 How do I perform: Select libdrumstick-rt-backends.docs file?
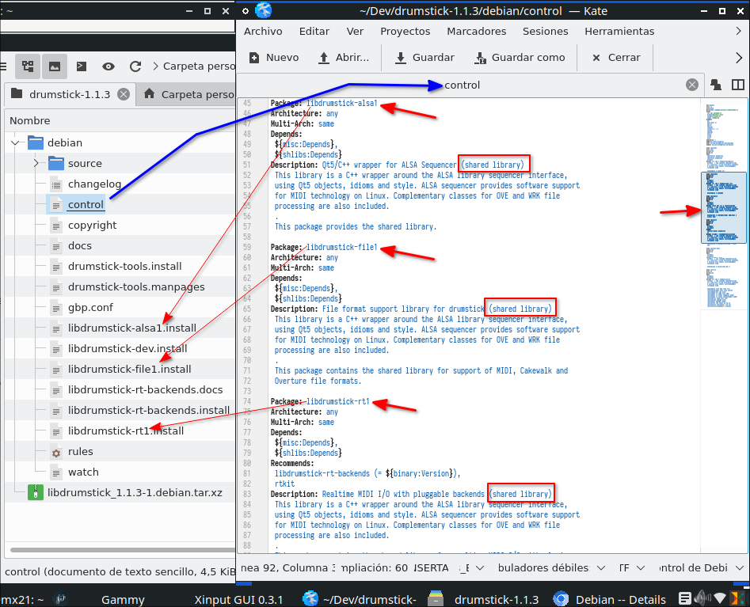tap(145, 389)
